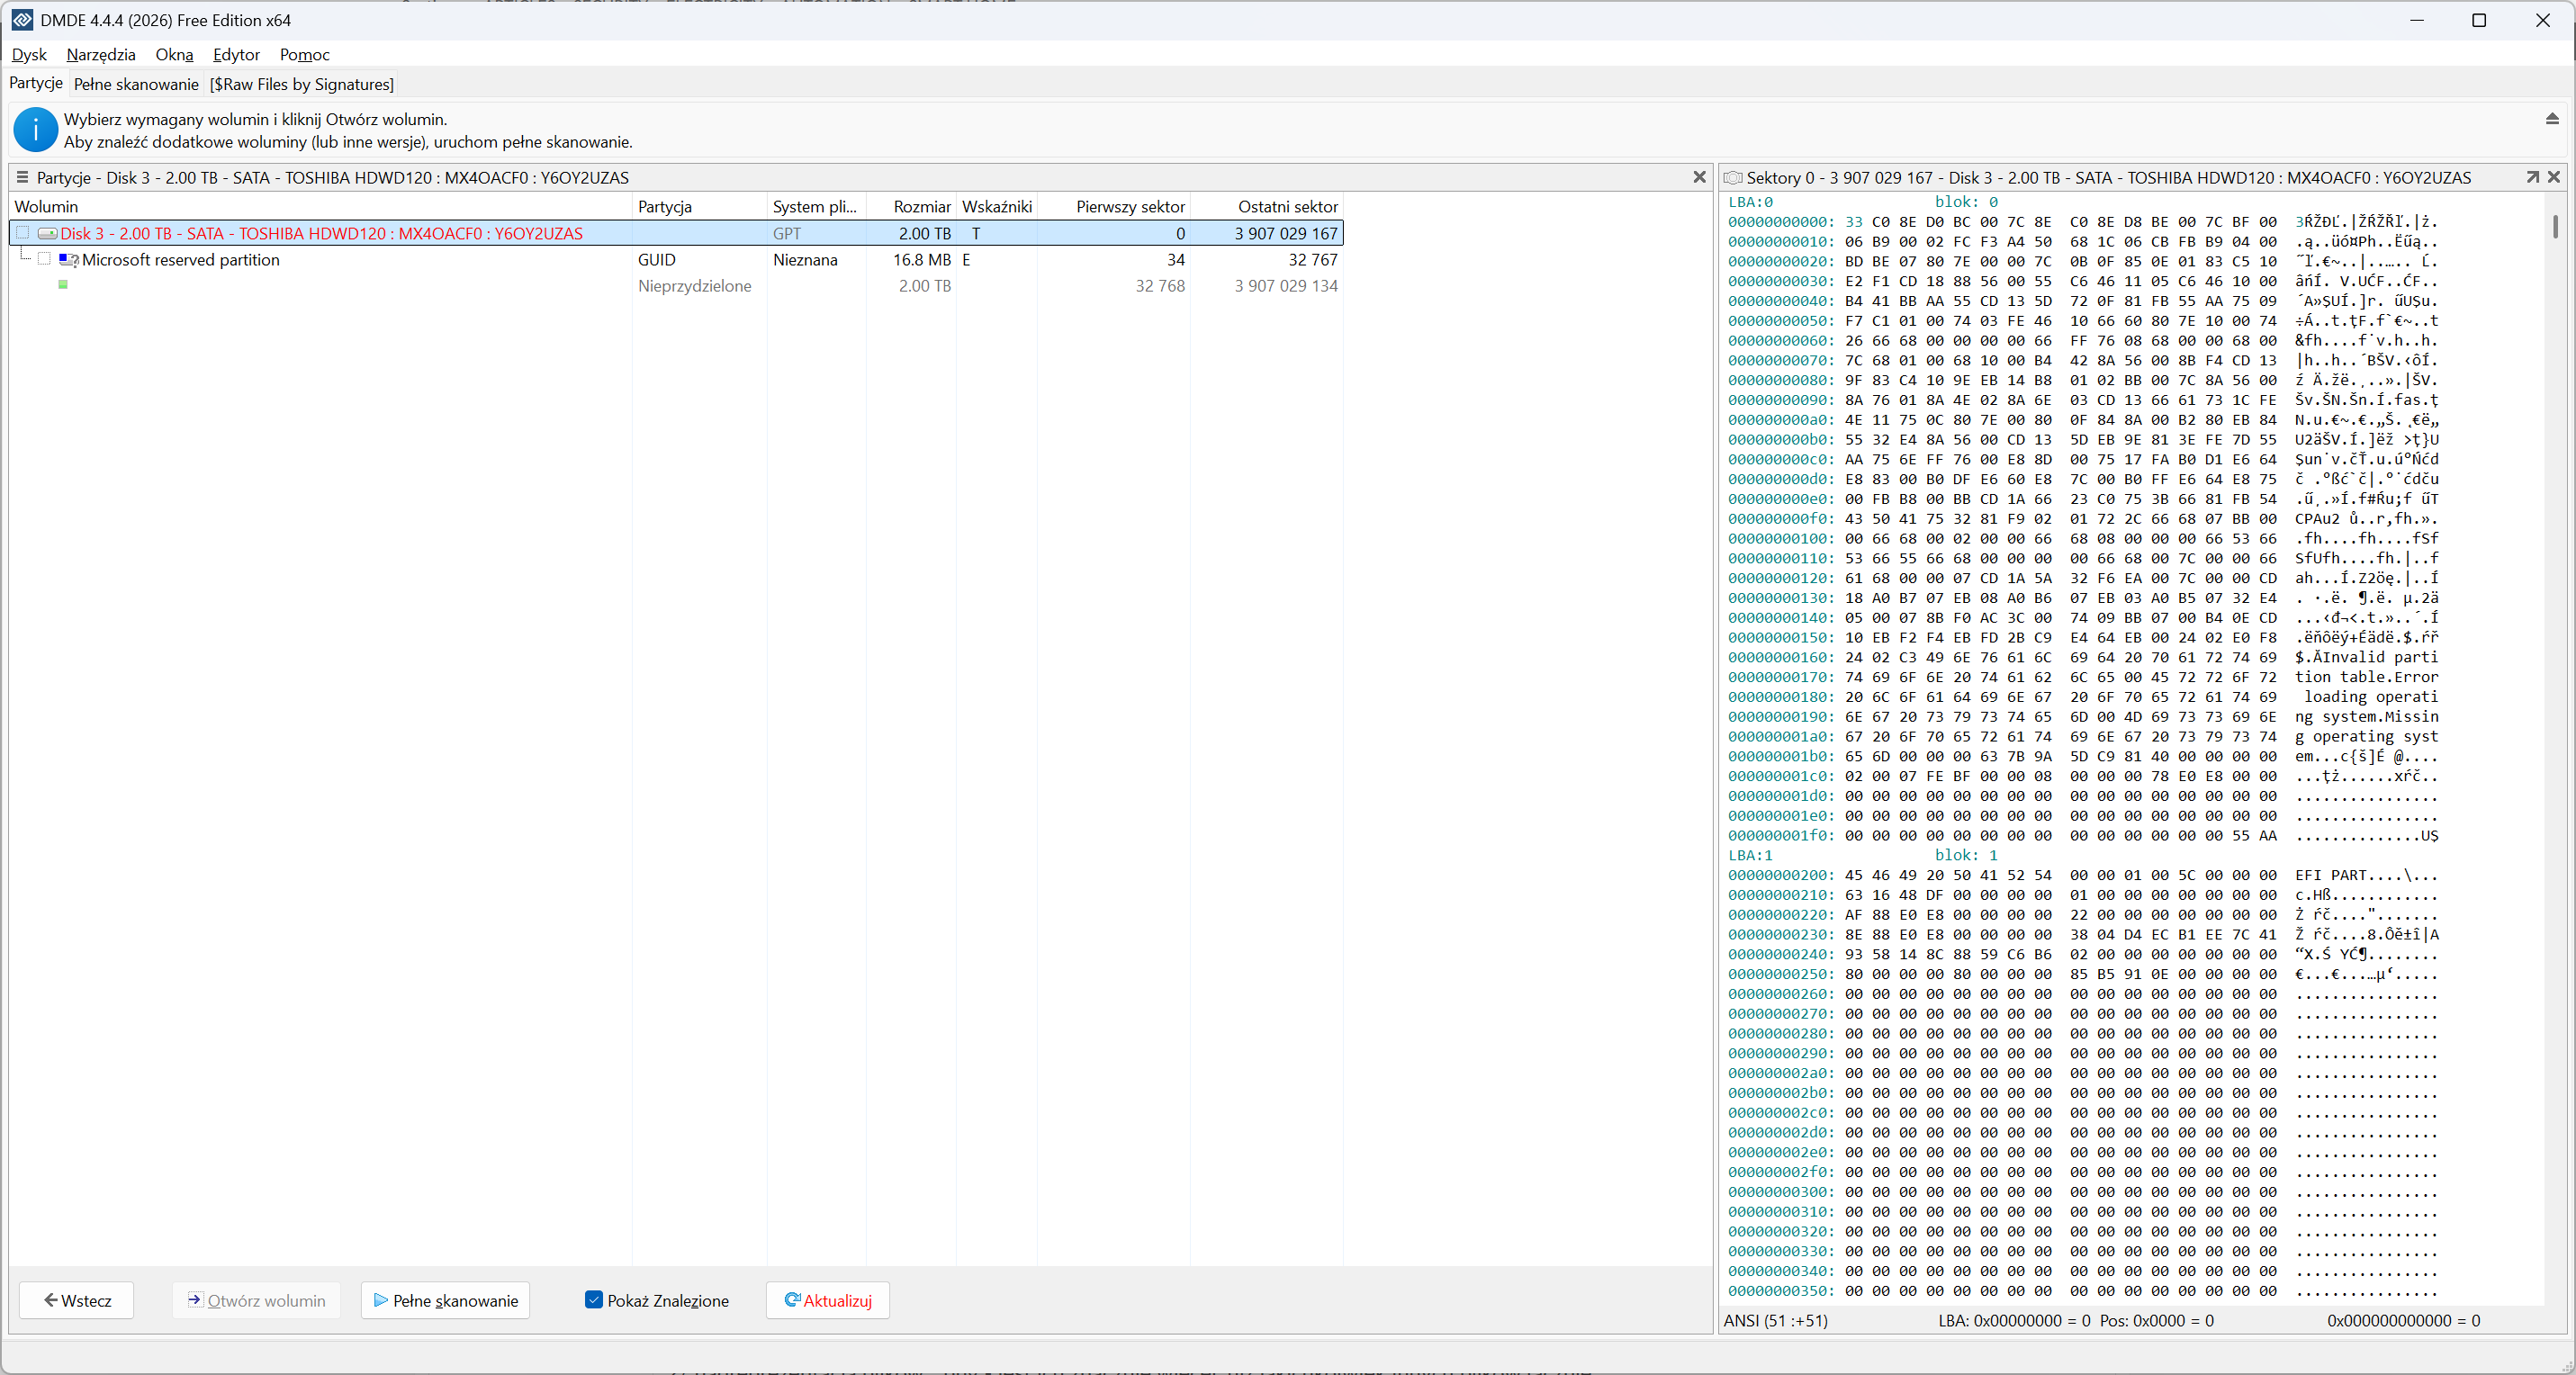Screen dimensions: 2576x1375
Task: Close the Partycje panel
Action: (x=1699, y=177)
